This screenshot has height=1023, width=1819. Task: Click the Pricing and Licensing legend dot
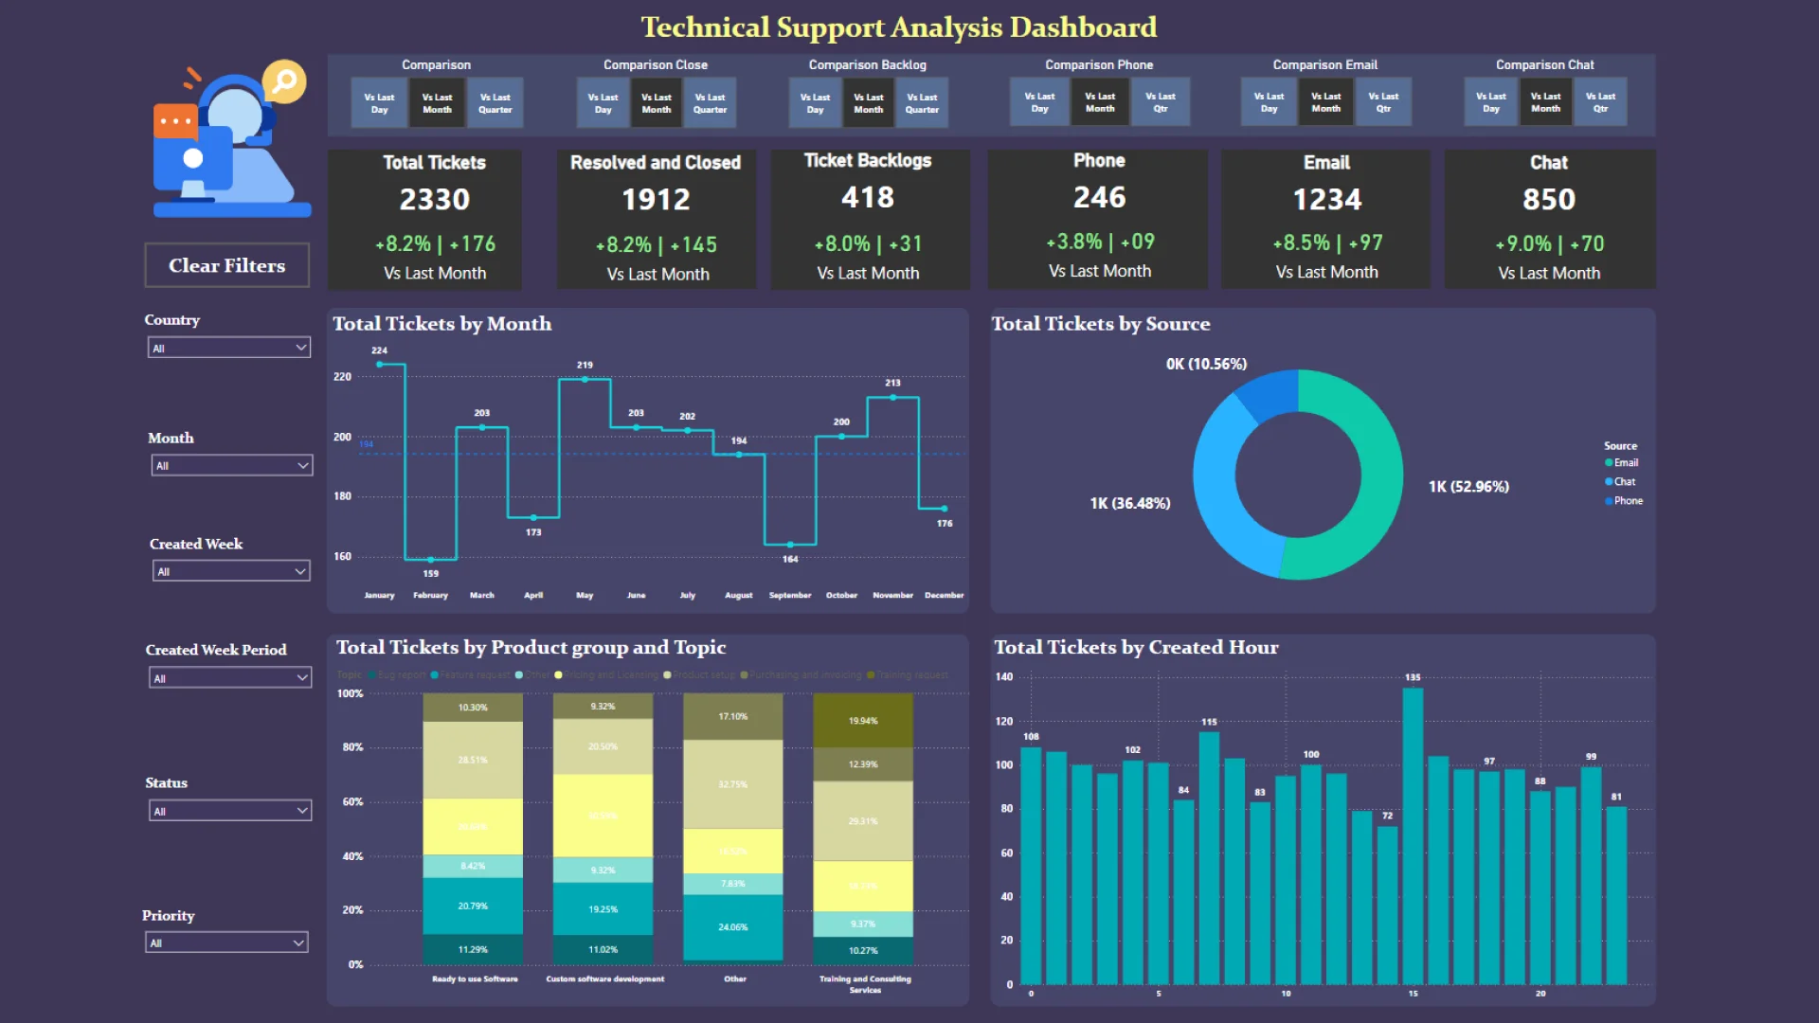coord(558,675)
